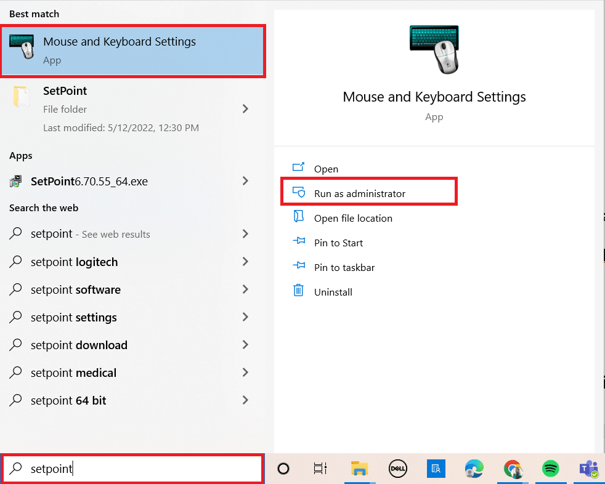Open Cortana from the taskbar
The image size is (605, 484).
pyautogui.click(x=283, y=469)
